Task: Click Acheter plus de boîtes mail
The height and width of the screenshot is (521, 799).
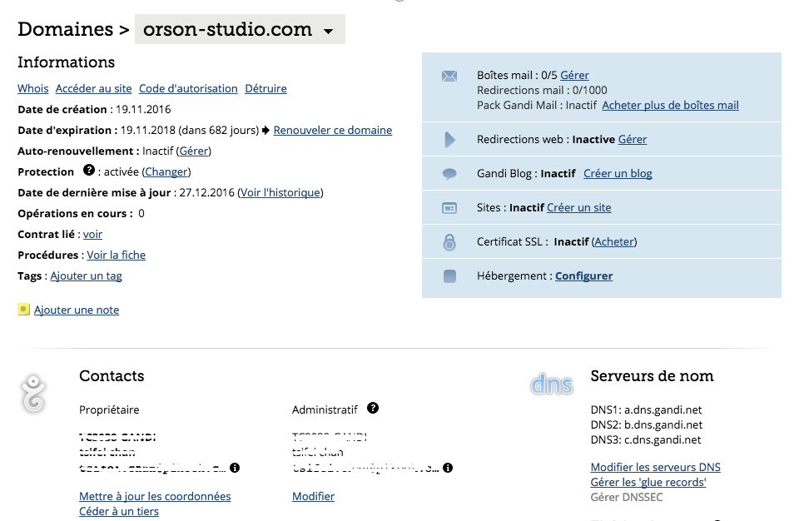Action: point(671,106)
